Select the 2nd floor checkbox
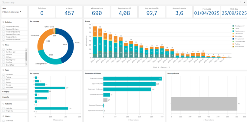Viewport: 247px width, 122px height. coord(3,49)
